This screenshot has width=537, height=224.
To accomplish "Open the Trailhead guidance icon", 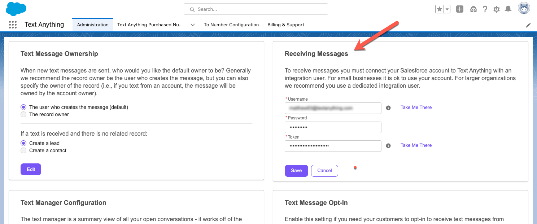I will pos(473,9).
